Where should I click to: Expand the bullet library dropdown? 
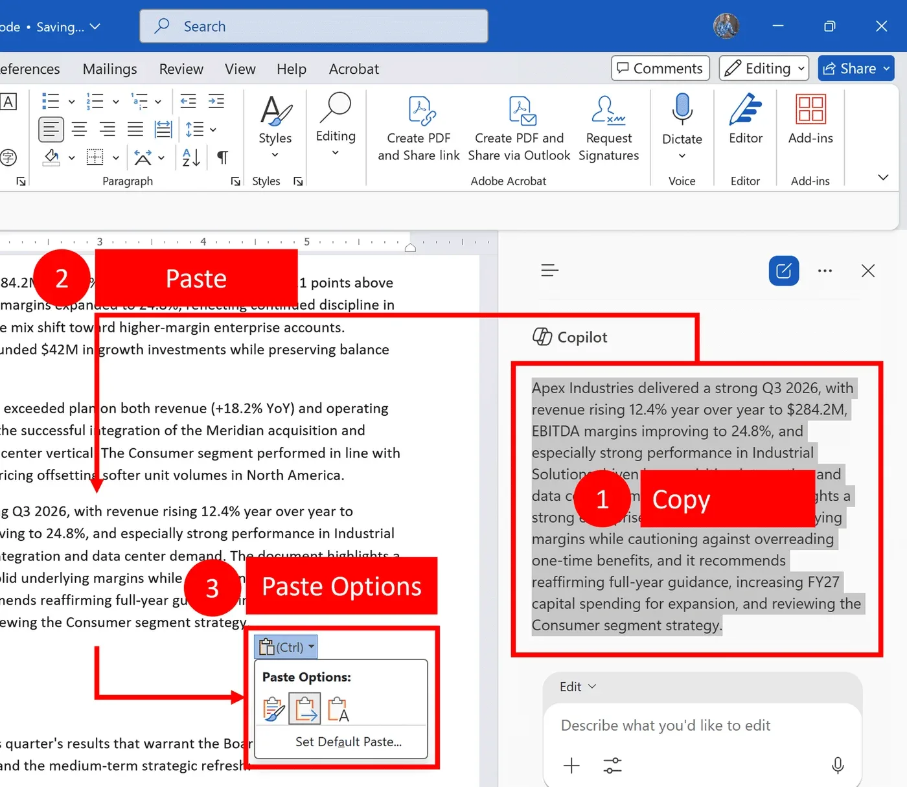pos(71,102)
